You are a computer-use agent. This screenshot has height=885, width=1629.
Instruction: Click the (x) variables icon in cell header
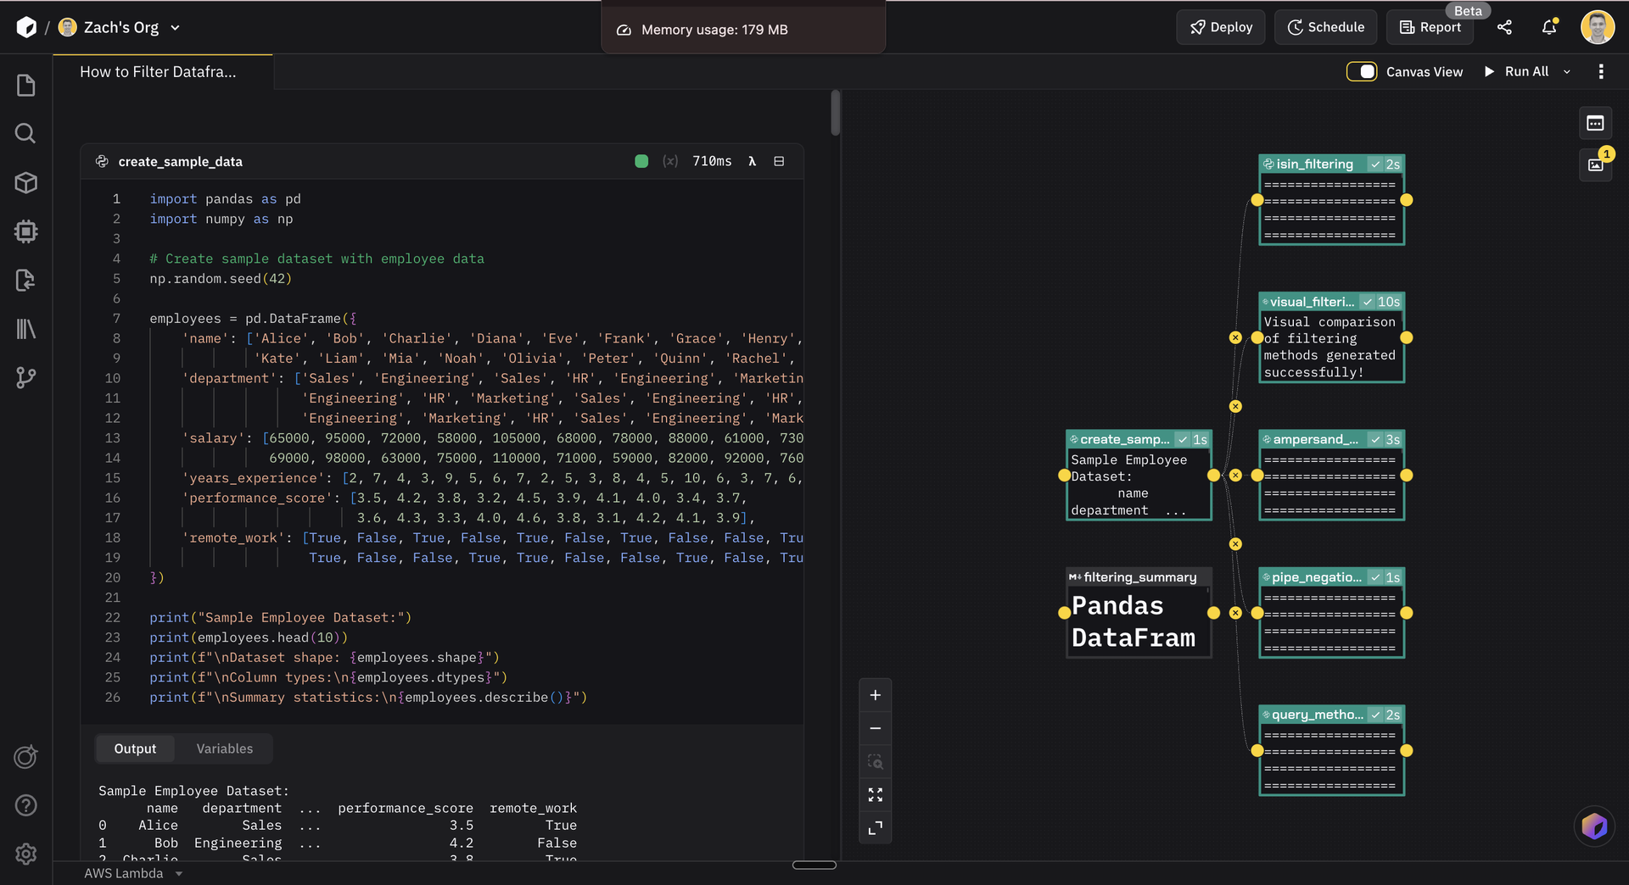[670, 161]
